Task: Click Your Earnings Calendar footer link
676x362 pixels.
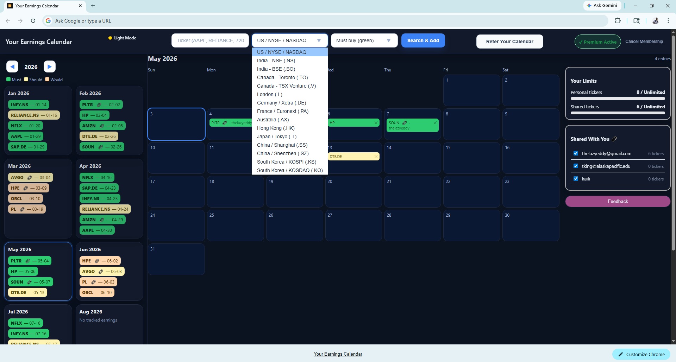Action: [338, 354]
